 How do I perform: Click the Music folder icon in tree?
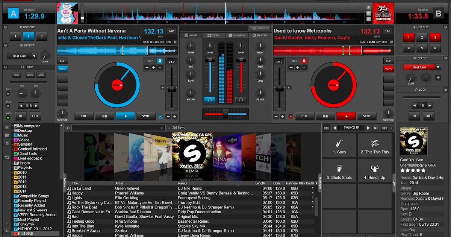tap(16, 135)
